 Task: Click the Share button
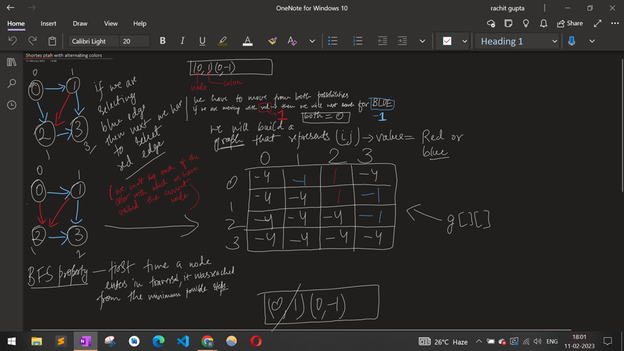pyautogui.click(x=570, y=24)
